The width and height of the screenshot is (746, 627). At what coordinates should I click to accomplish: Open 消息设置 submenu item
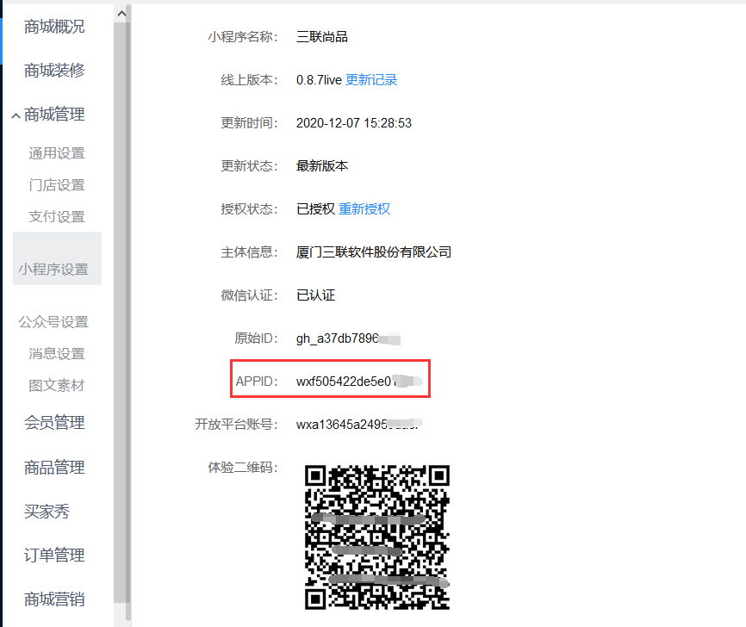(x=57, y=353)
